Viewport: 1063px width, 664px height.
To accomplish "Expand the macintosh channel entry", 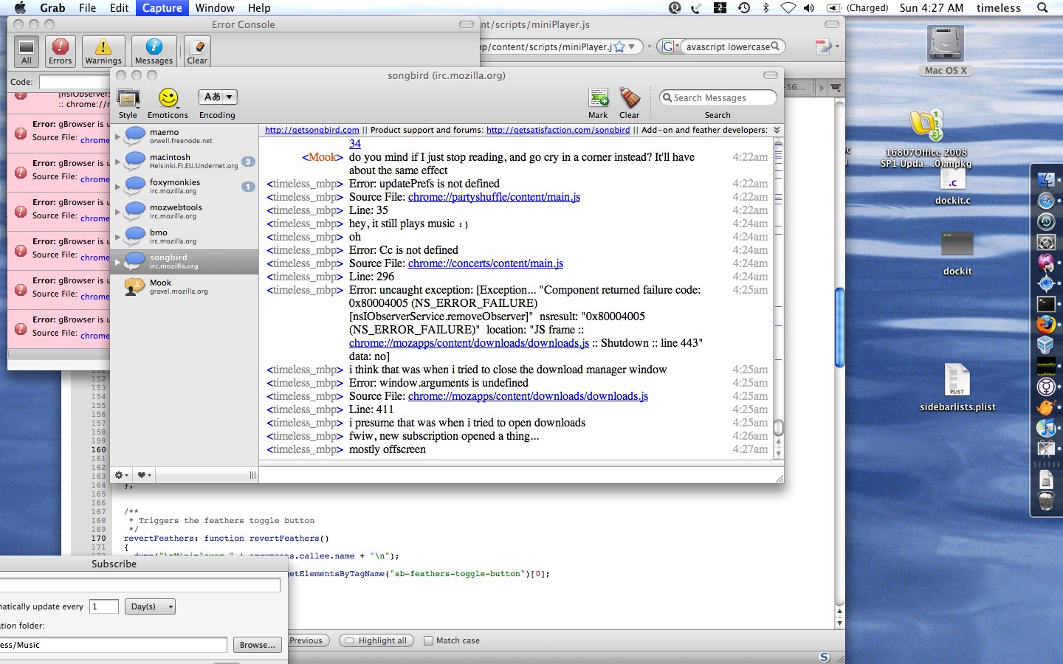I will pos(117,162).
